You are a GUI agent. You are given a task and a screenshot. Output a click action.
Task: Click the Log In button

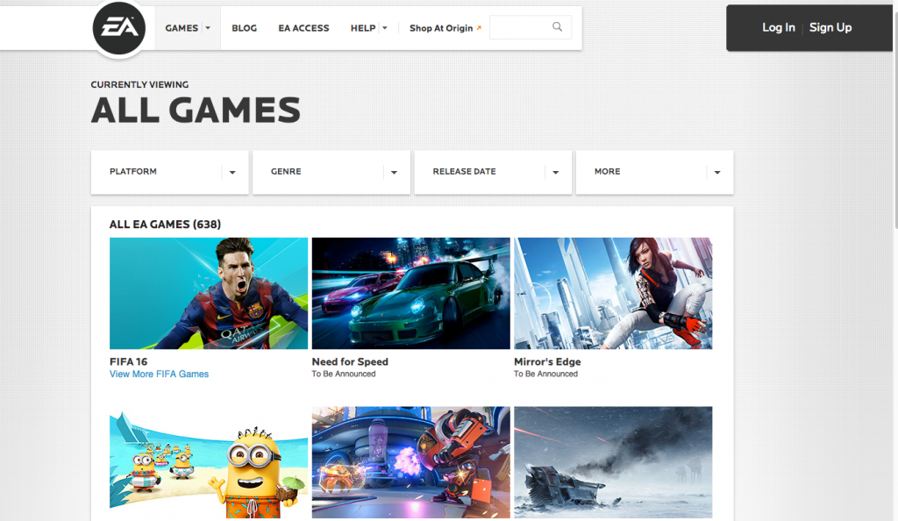click(x=779, y=27)
